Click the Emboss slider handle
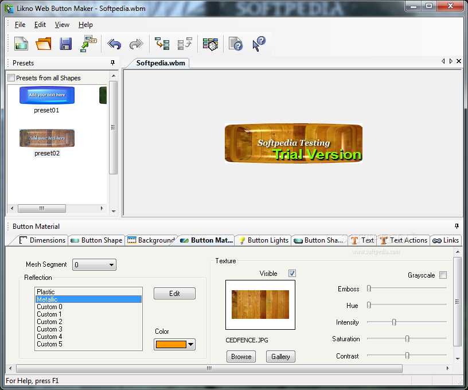468x390 pixels. pos(369,288)
